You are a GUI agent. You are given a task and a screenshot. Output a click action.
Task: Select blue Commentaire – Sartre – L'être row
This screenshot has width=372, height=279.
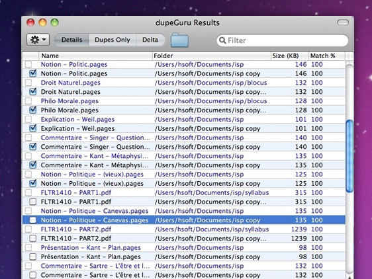click(x=184, y=266)
